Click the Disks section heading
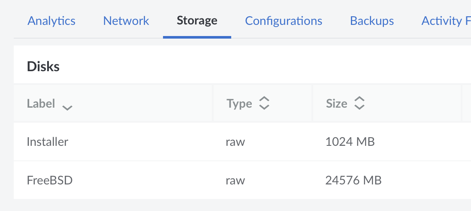This screenshot has width=471, height=211. pyautogui.click(x=43, y=66)
